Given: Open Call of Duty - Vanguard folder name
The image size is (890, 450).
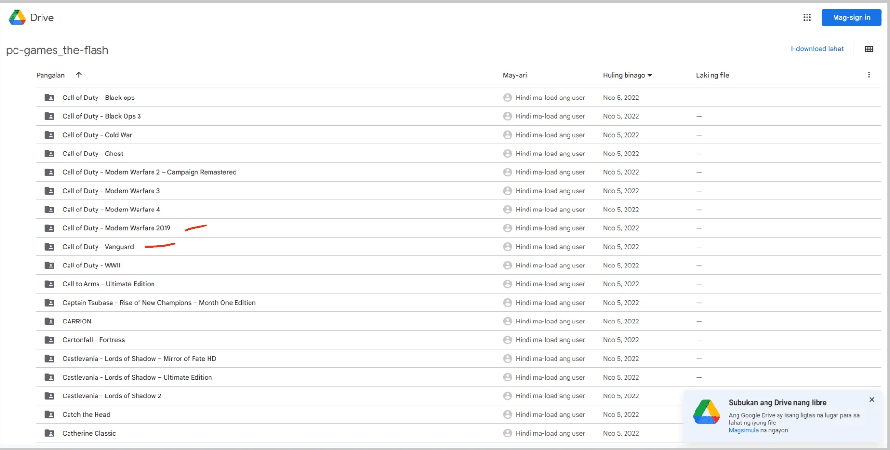Looking at the screenshot, I should point(98,247).
